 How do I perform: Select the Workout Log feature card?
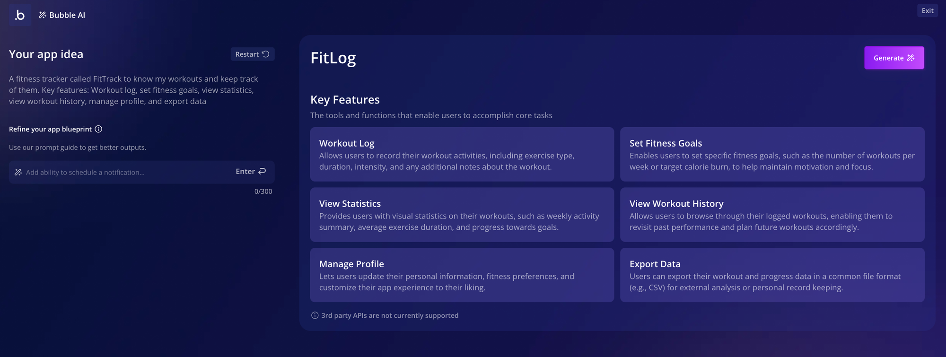click(x=462, y=154)
